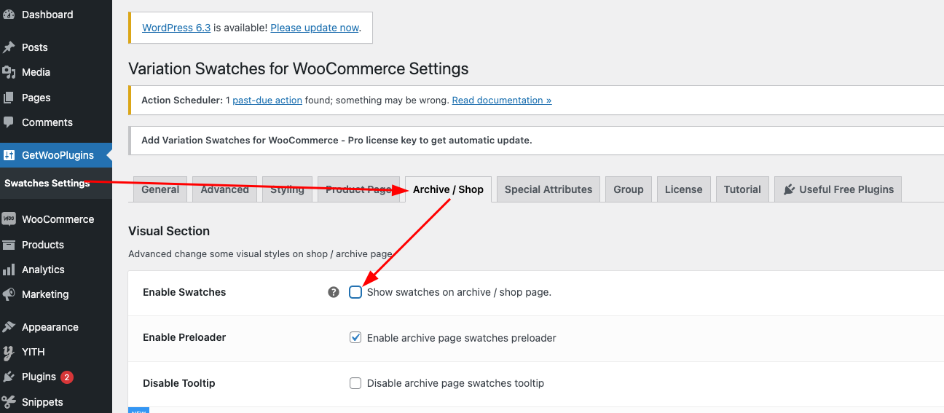Screen dimensions: 944x413
Task: Click the Please update now link
Action: coord(315,28)
